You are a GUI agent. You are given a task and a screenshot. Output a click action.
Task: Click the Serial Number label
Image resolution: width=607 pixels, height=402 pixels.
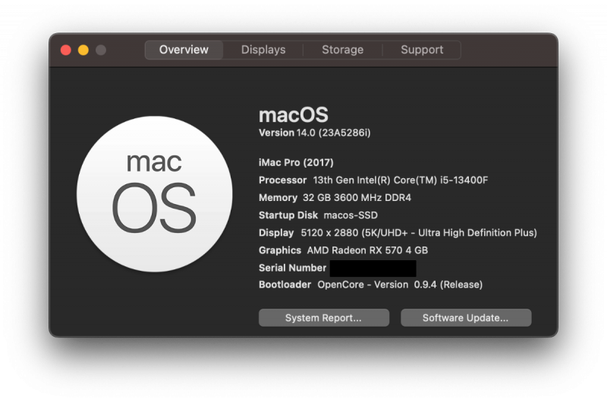click(x=292, y=268)
